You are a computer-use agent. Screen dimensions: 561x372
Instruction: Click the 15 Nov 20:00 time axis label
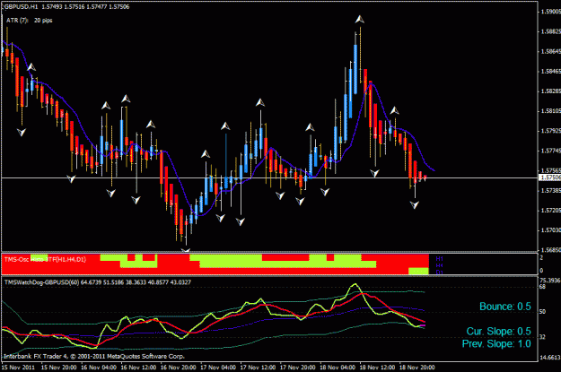(58, 368)
